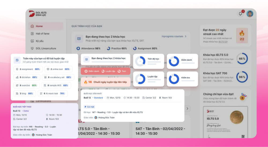Open the IELTS 5.0 underlined link

coord(223,42)
